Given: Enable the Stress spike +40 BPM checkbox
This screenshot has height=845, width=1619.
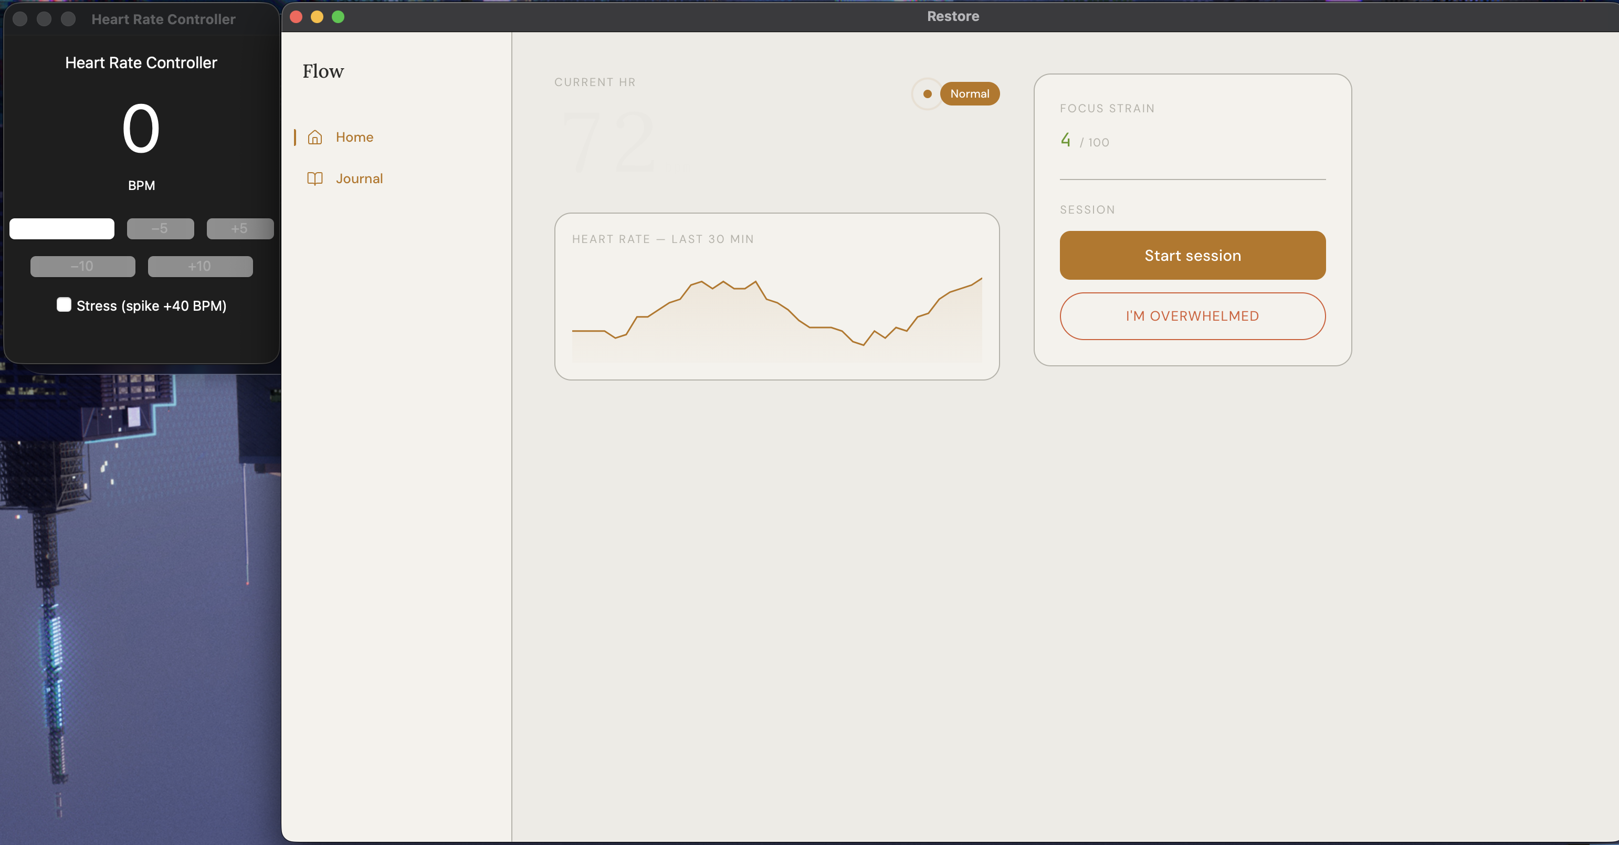Looking at the screenshot, I should 64,305.
